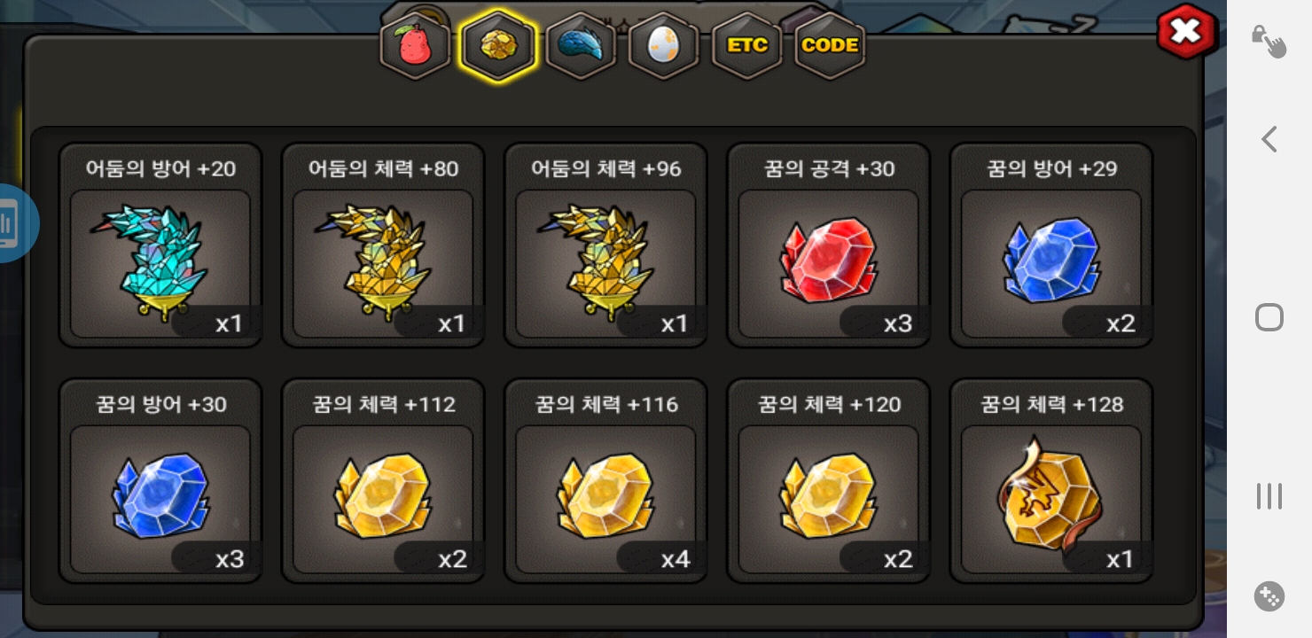
Task: Switch to the blue feather tab
Action: click(x=581, y=47)
